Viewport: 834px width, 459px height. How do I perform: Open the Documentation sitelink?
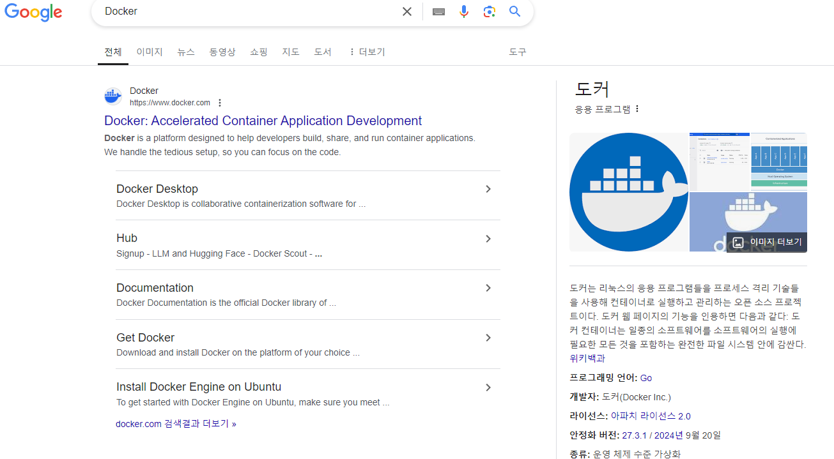(155, 288)
